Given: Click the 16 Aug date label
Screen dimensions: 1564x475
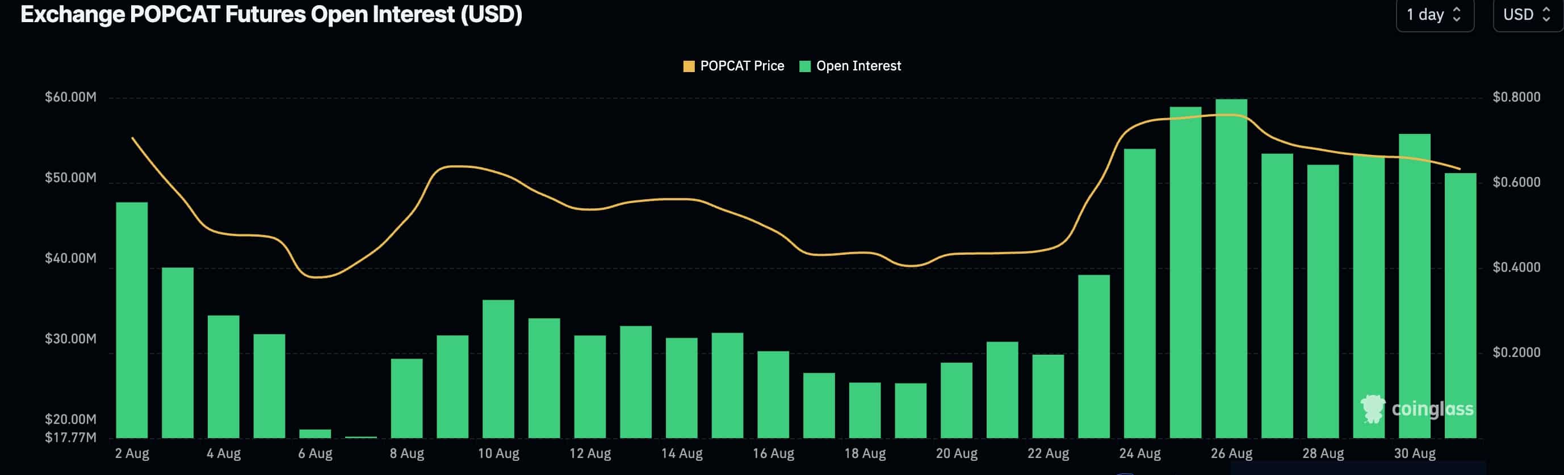Looking at the screenshot, I should click(x=774, y=454).
